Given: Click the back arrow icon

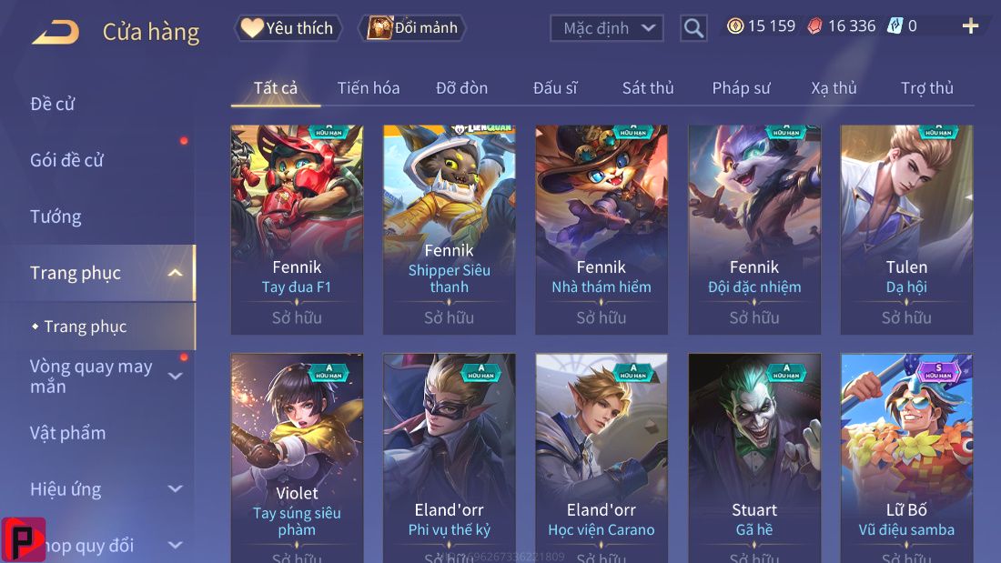Looking at the screenshot, I should pos(56,32).
